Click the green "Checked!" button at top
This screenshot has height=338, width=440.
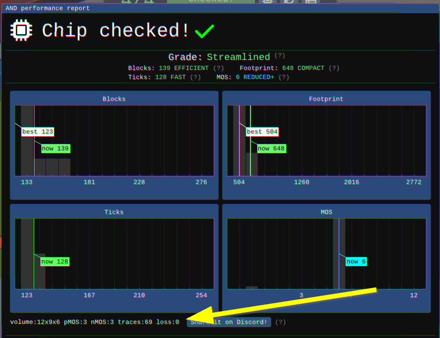pos(211,2)
